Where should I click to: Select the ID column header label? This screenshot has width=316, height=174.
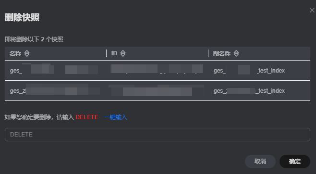pyautogui.click(x=114, y=53)
